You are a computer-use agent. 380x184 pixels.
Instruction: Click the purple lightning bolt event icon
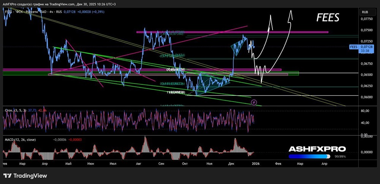point(254,102)
